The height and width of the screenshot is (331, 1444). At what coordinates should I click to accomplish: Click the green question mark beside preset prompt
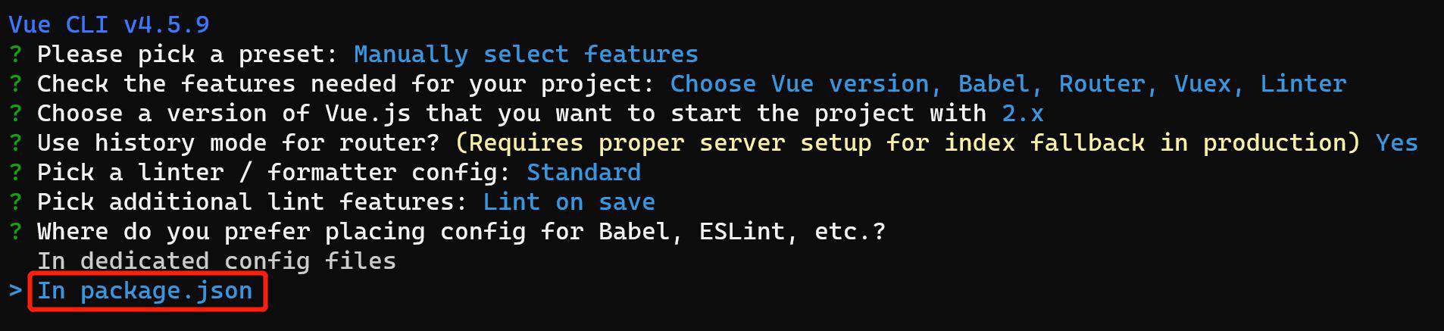tap(15, 55)
